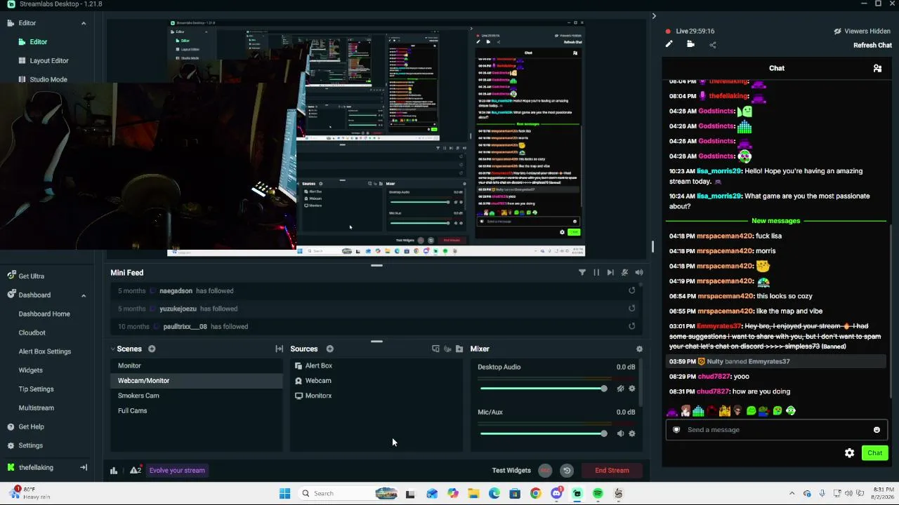Skip the current alert in Mini Feed
899x505 pixels.
point(610,272)
